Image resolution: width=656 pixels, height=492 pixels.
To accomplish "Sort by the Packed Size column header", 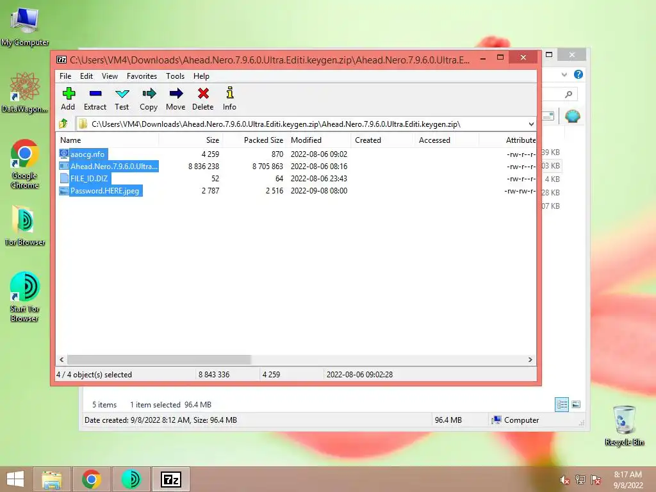I will coord(263,140).
